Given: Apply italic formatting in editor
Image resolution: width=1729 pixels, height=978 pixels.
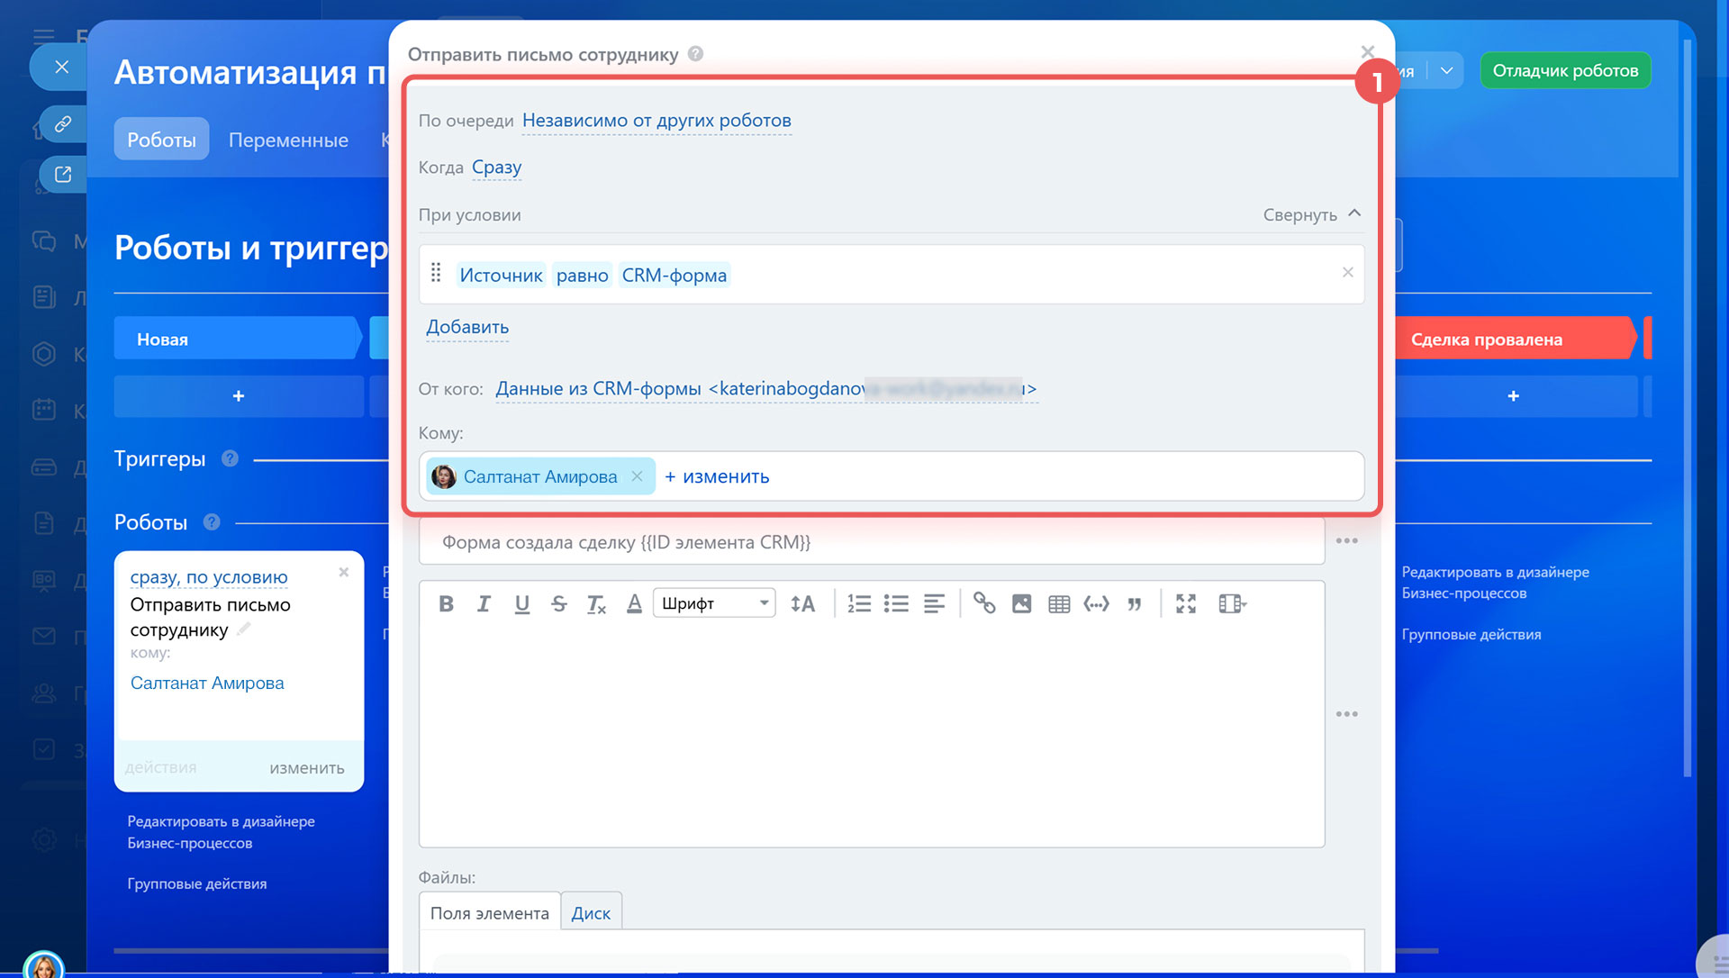Looking at the screenshot, I should click(484, 603).
